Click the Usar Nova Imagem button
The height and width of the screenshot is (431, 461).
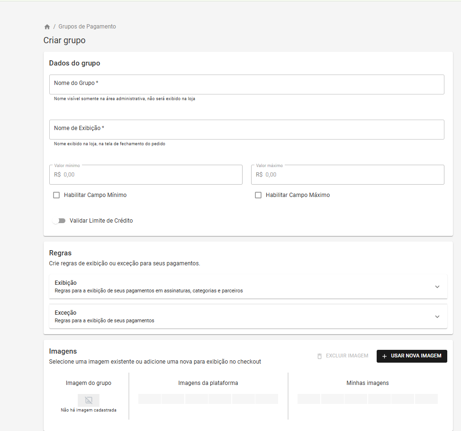click(x=412, y=356)
